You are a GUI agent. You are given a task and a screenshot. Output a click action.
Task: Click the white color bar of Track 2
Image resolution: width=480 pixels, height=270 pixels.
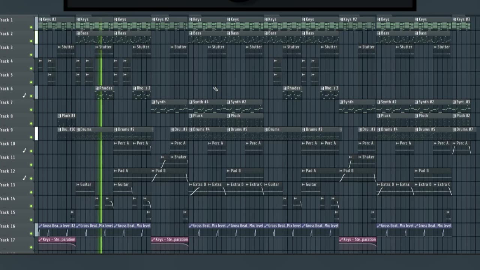point(36,37)
